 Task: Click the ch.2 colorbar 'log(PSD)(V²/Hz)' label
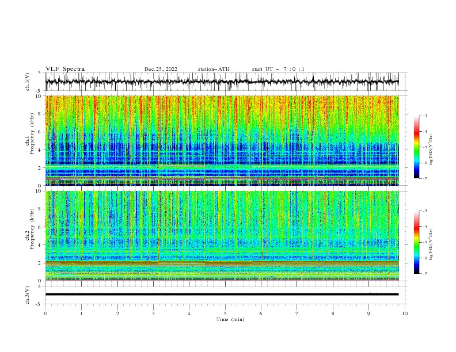point(431,244)
